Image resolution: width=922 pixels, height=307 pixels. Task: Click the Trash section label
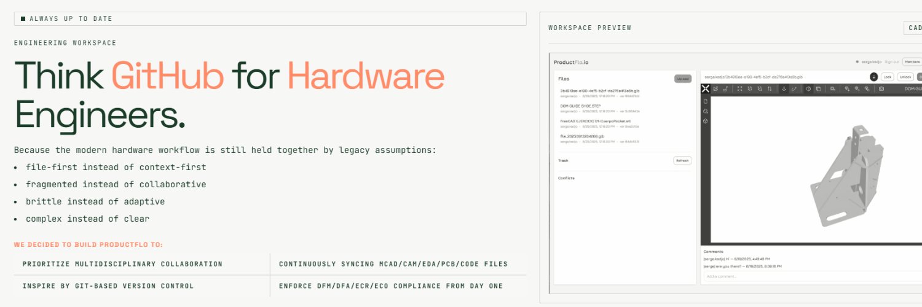point(563,160)
